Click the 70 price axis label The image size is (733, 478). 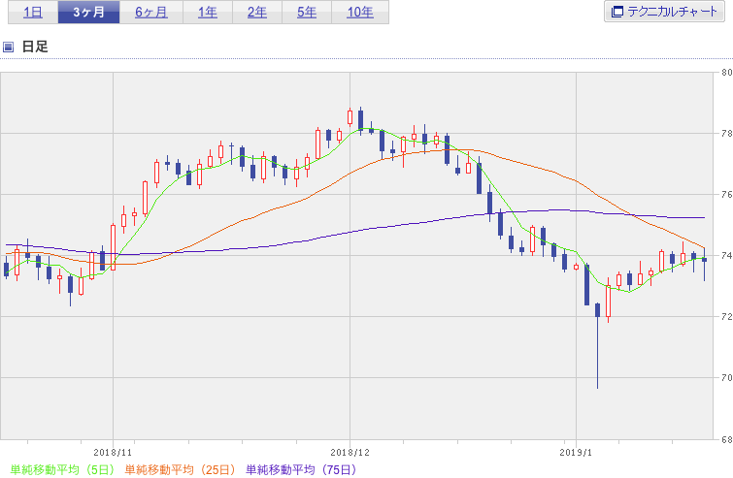[x=727, y=377]
